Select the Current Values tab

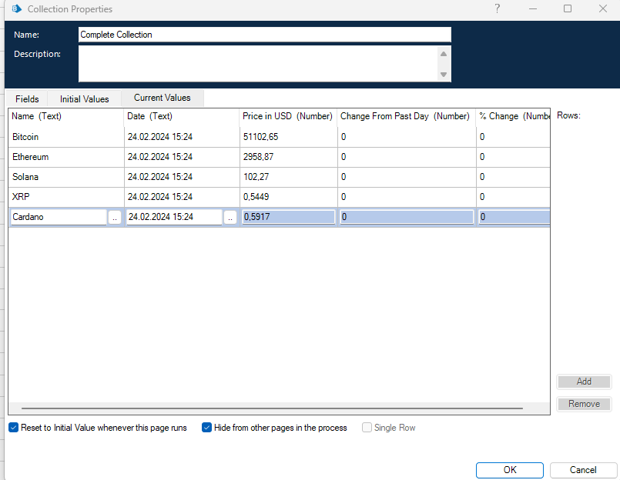162,98
